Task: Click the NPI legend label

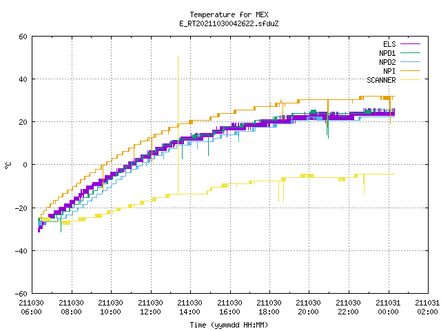Action: pyautogui.click(x=389, y=71)
